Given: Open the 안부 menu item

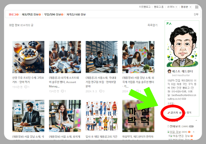Looking at the screenshot, I should pos(196,14).
